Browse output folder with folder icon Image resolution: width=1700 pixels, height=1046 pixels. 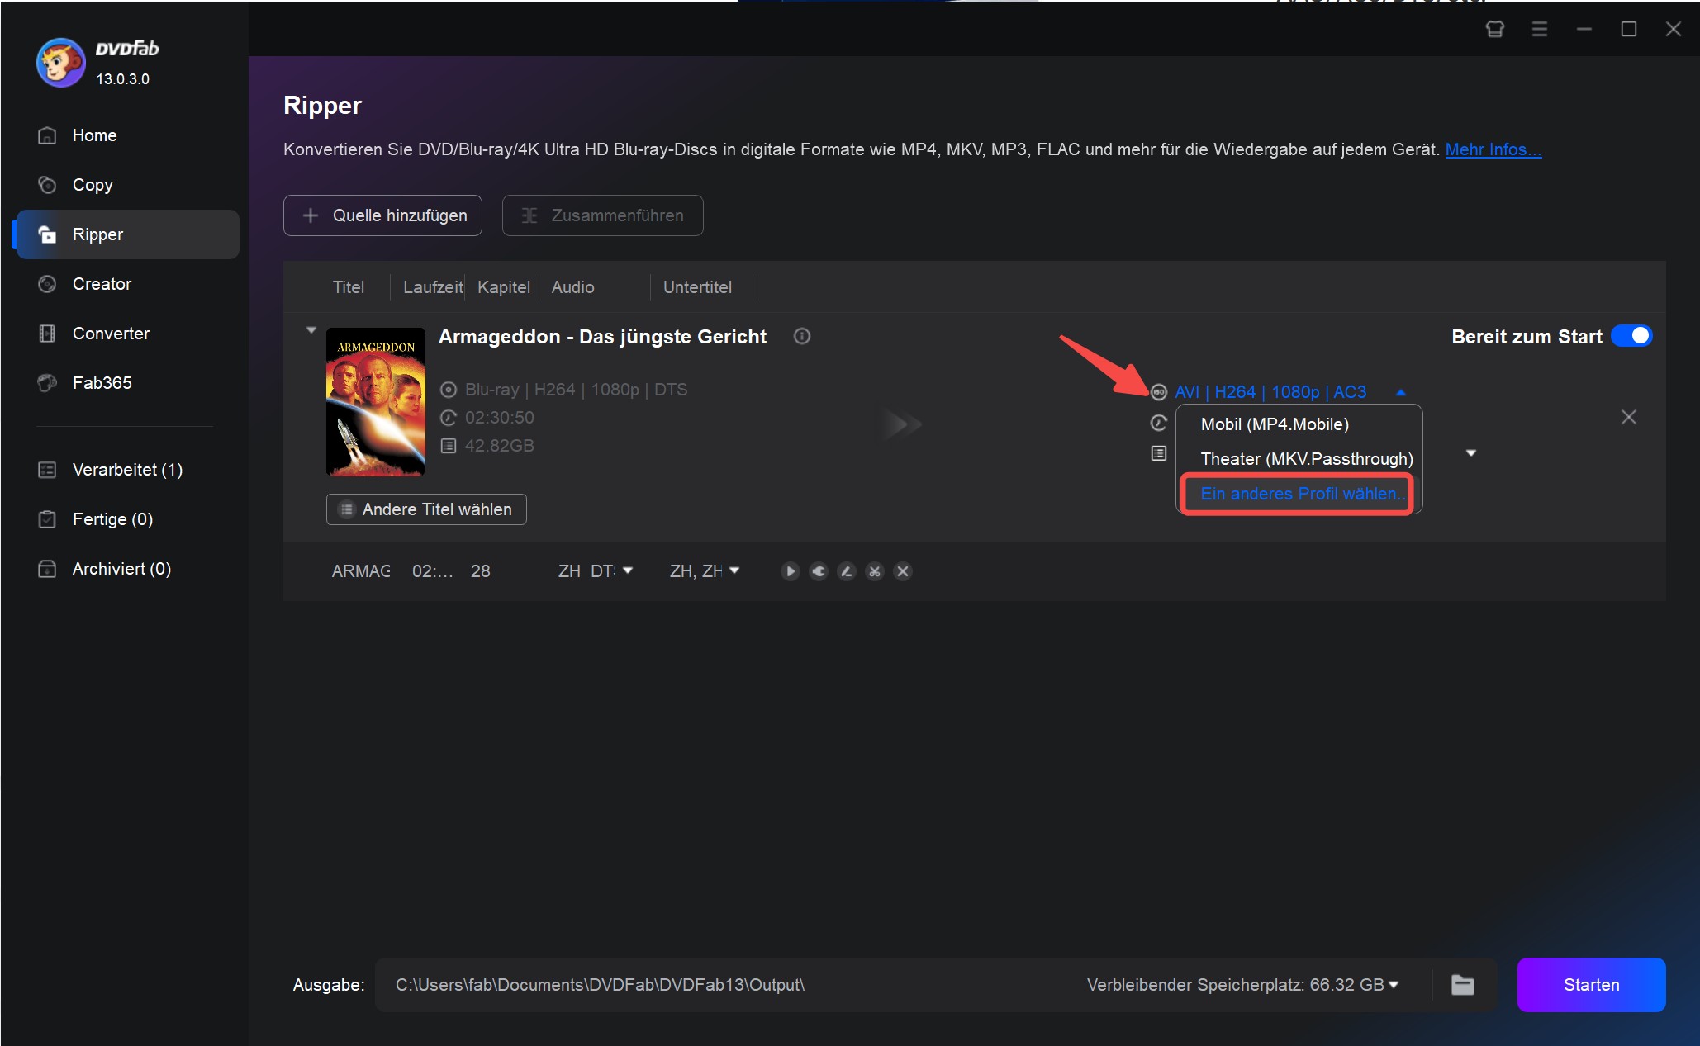tap(1463, 985)
